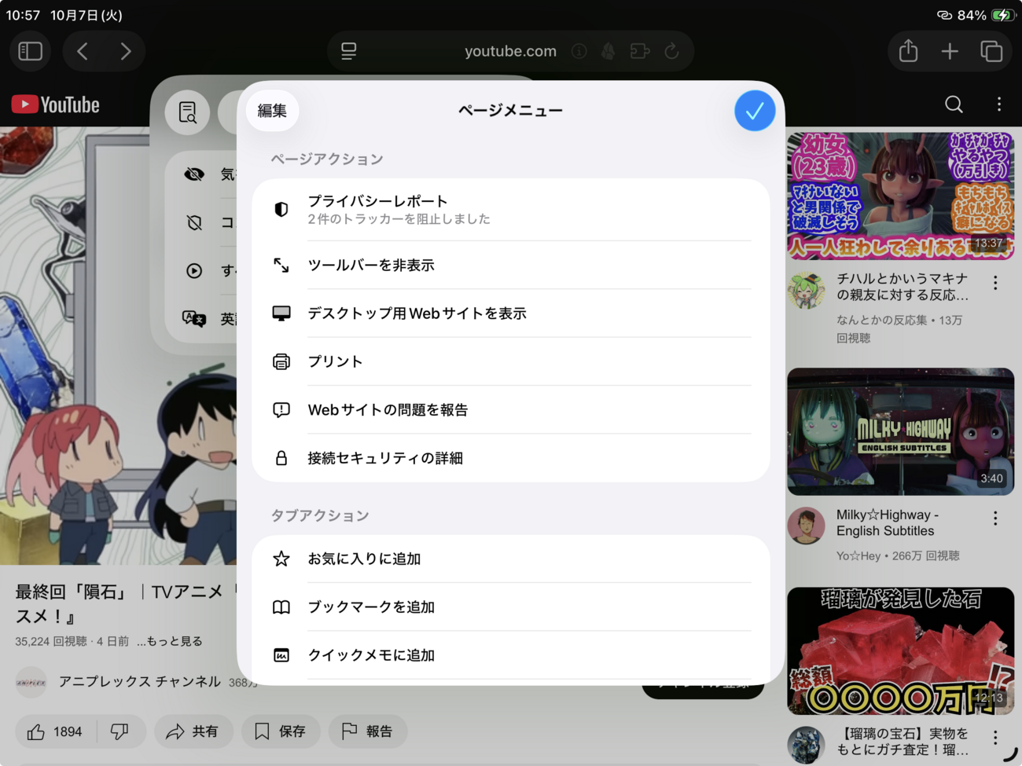Open the 12:13 red crystal thumbnail

pyautogui.click(x=900, y=651)
